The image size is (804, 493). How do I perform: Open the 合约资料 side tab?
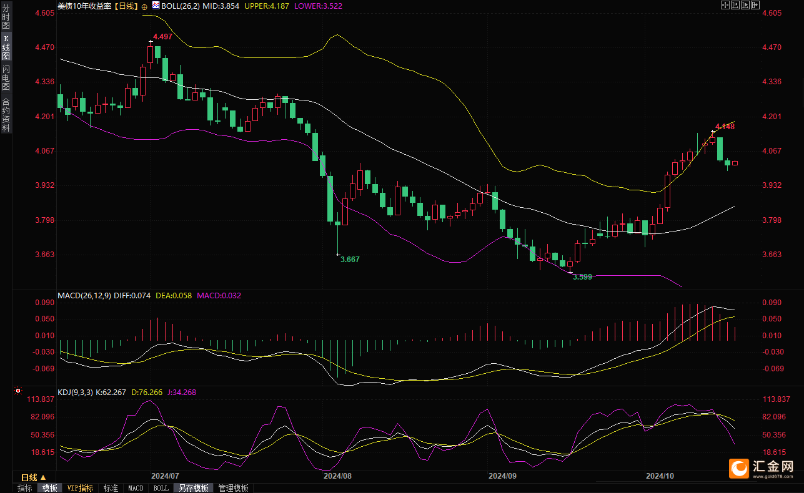(6, 114)
